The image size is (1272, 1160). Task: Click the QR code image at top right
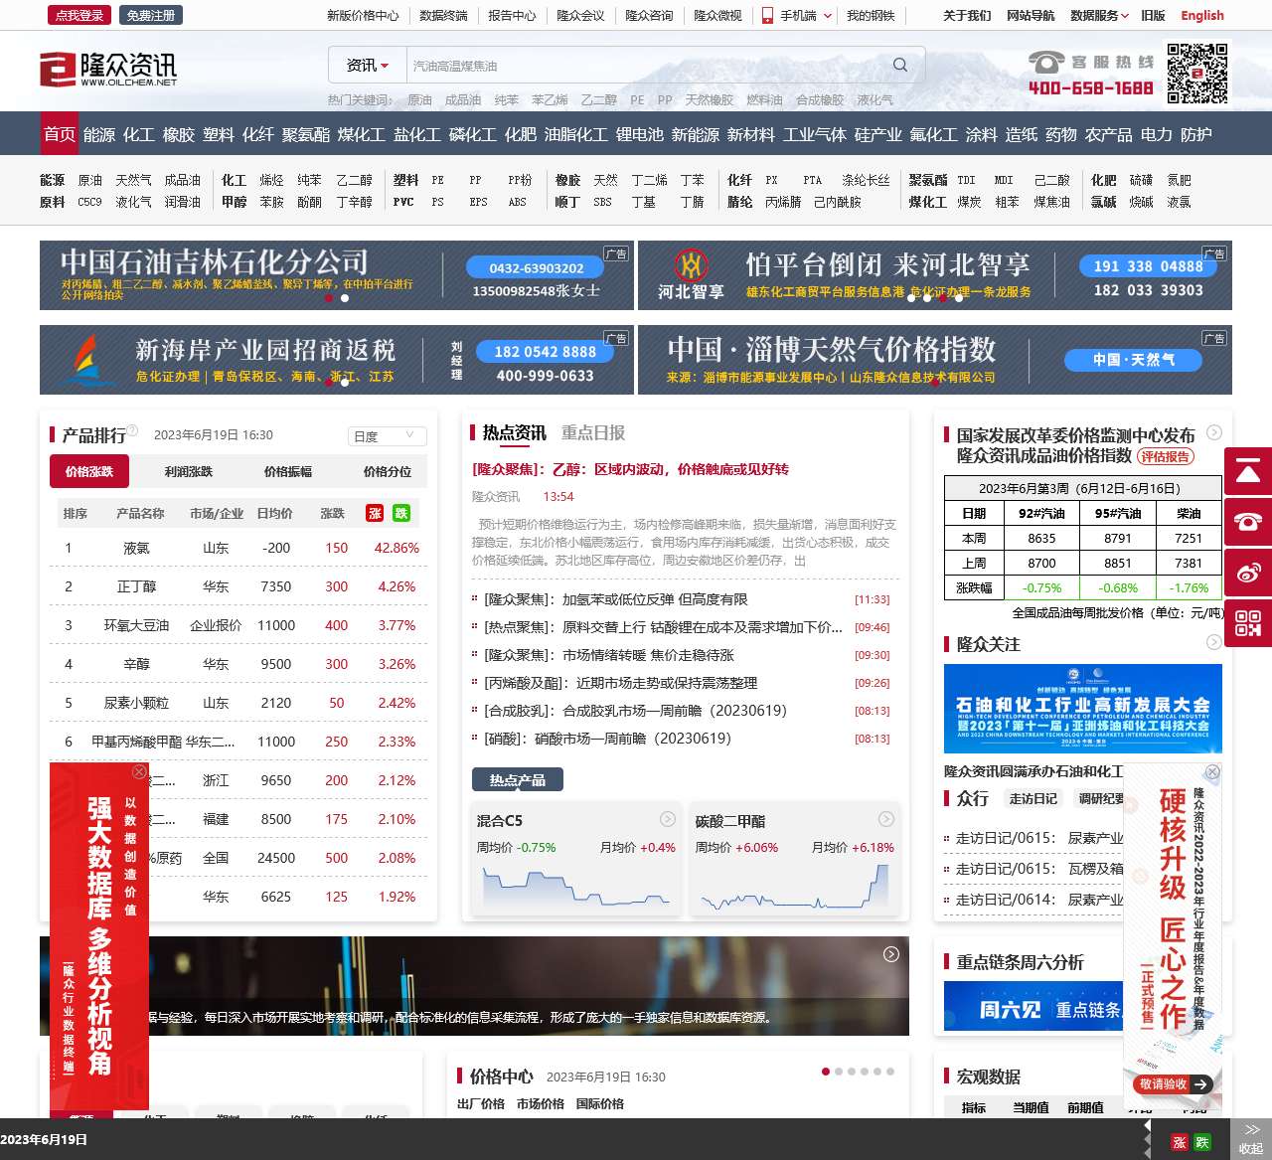[x=1198, y=71]
